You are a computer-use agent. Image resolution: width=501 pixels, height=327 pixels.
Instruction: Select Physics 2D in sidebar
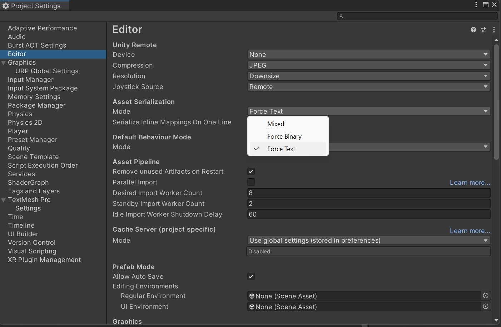pos(25,123)
